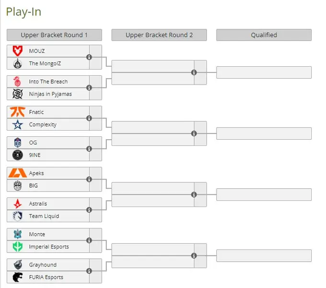The image size is (326, 288).
Task: Click the Team Liquid logo
Action: [x=18, y=216]
